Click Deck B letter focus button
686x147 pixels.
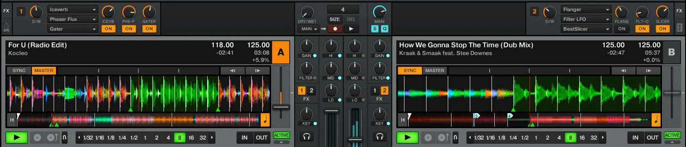pos(672,52)
